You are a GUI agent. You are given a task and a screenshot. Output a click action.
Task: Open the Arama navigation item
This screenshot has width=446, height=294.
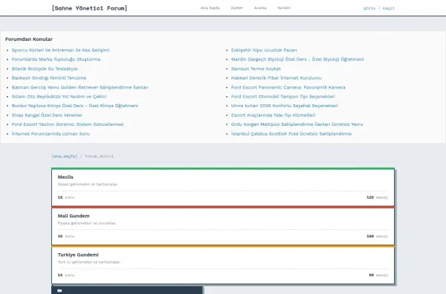point(260,8)
